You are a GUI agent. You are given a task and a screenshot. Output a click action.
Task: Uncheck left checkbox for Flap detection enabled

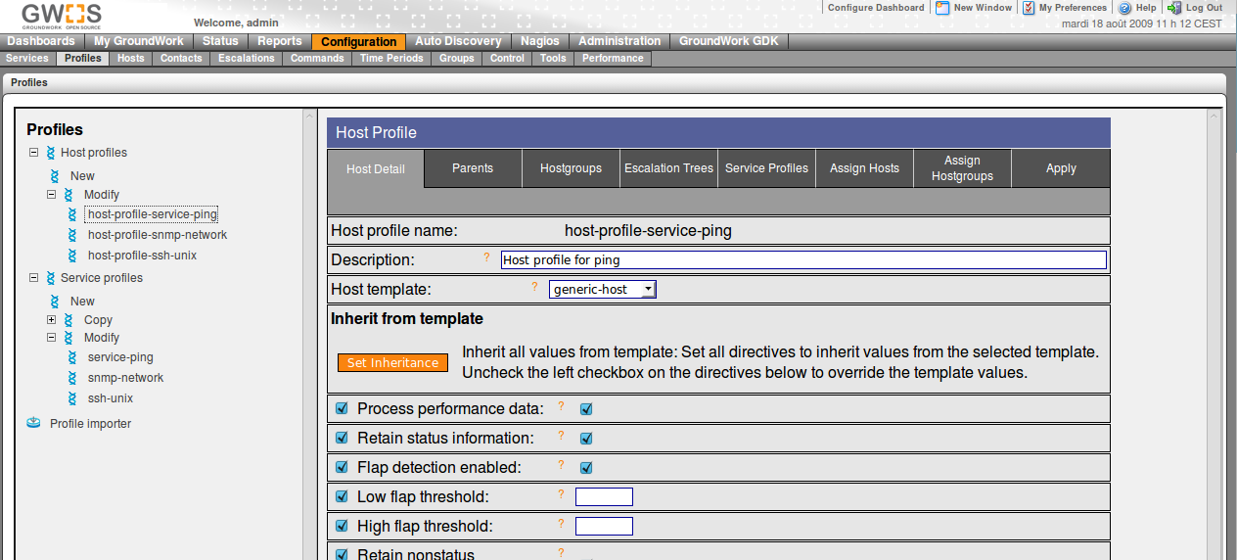click(x=342, y=468)
